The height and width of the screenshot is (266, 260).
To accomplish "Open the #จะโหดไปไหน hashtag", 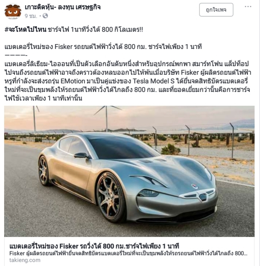I will [x=25, y=30].
